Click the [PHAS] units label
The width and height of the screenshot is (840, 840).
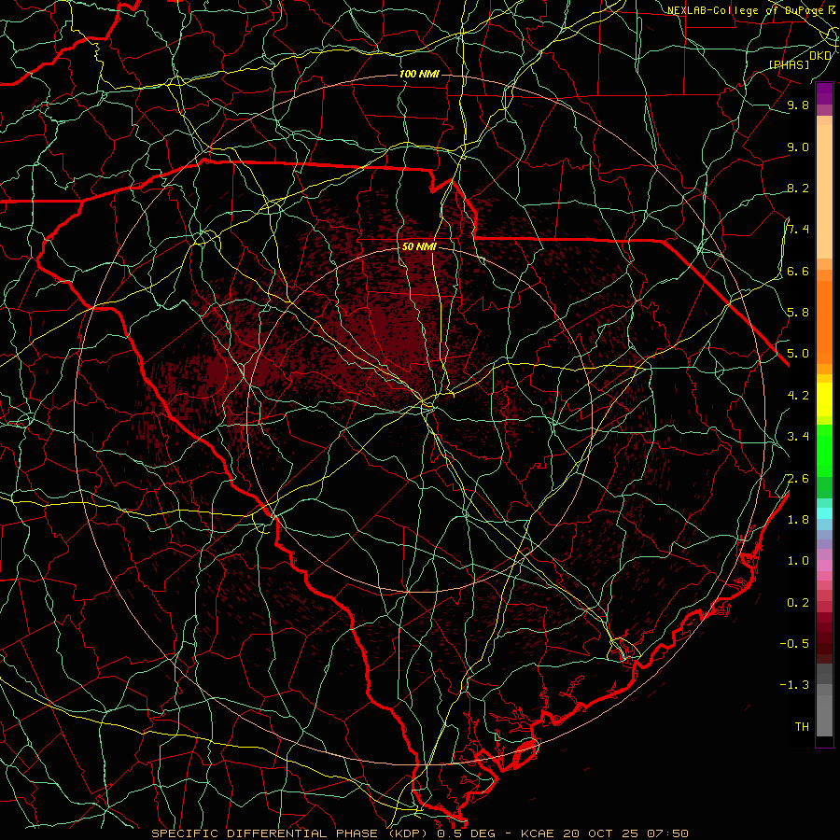click(x=789, y=65)
